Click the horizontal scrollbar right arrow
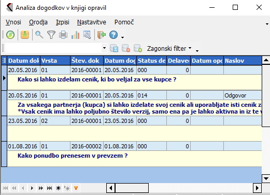 (x=257, y=188)
